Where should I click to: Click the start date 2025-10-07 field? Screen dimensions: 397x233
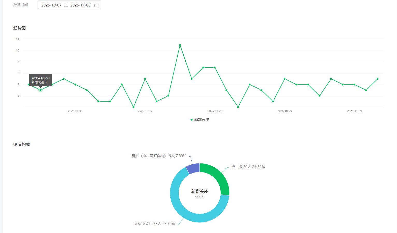pyautogui.click(x=51, y=5)
